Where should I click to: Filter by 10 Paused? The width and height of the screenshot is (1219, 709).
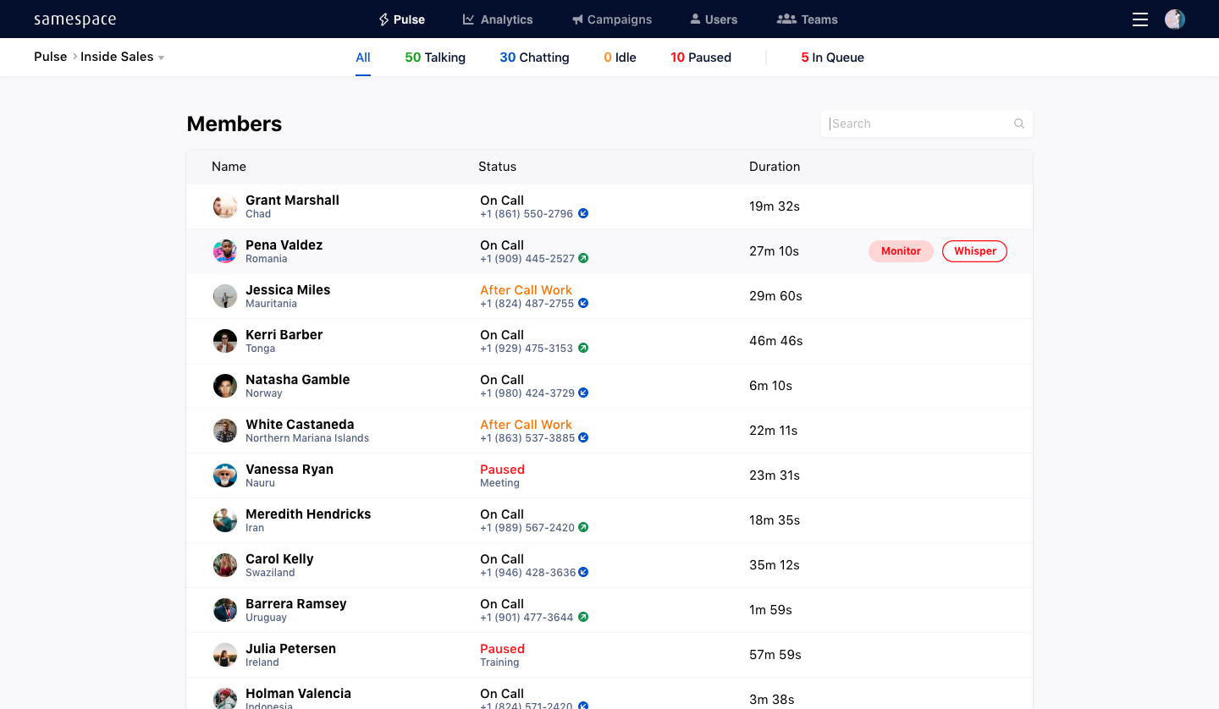tap(701, 58)
